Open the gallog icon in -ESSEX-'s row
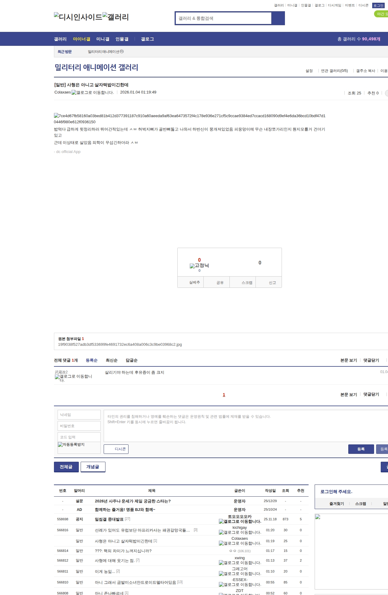Viewport: 388px width, 595px height. pos(240,585)
